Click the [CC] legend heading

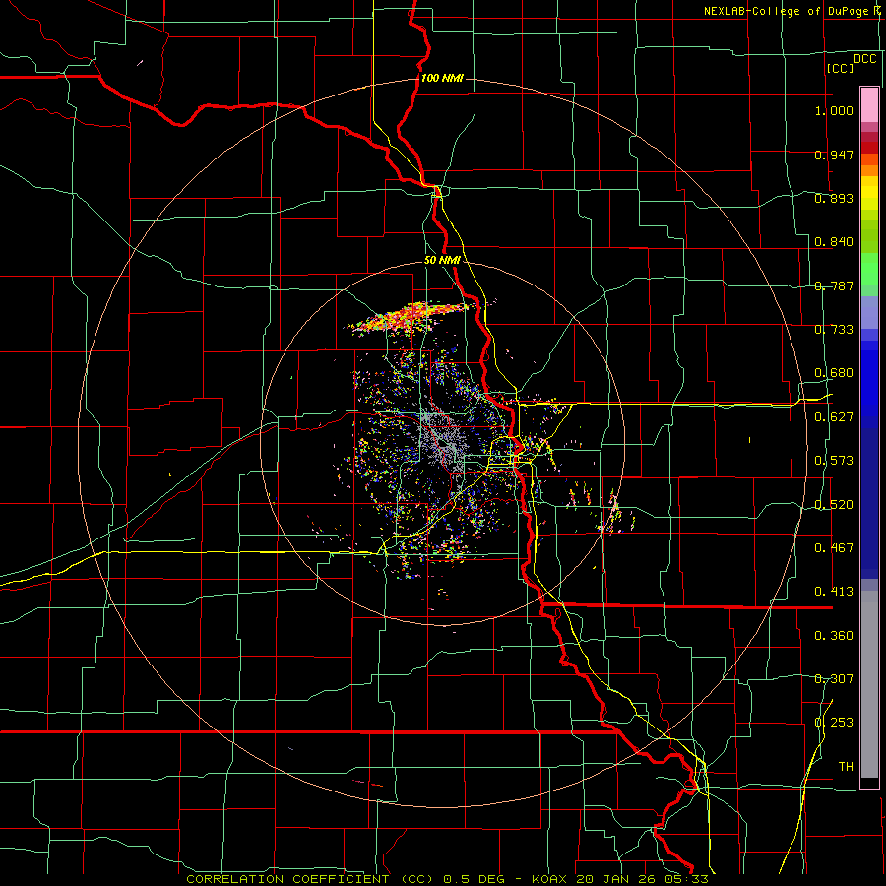click(x=841, y=68)
